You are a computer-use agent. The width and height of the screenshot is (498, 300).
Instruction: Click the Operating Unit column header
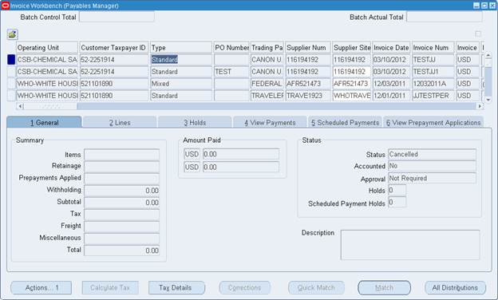pyautogui.click(x=47, y=48)
